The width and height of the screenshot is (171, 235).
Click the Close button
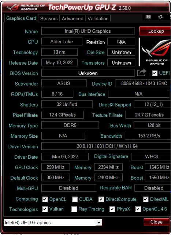tap(156, 222)
